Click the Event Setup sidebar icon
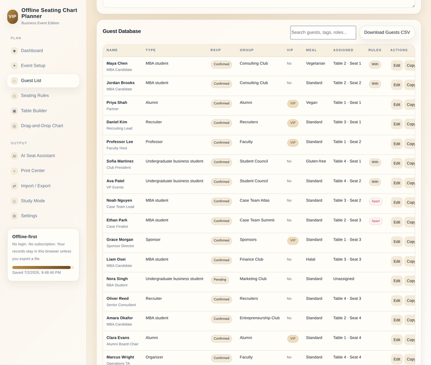 point(15,66)
